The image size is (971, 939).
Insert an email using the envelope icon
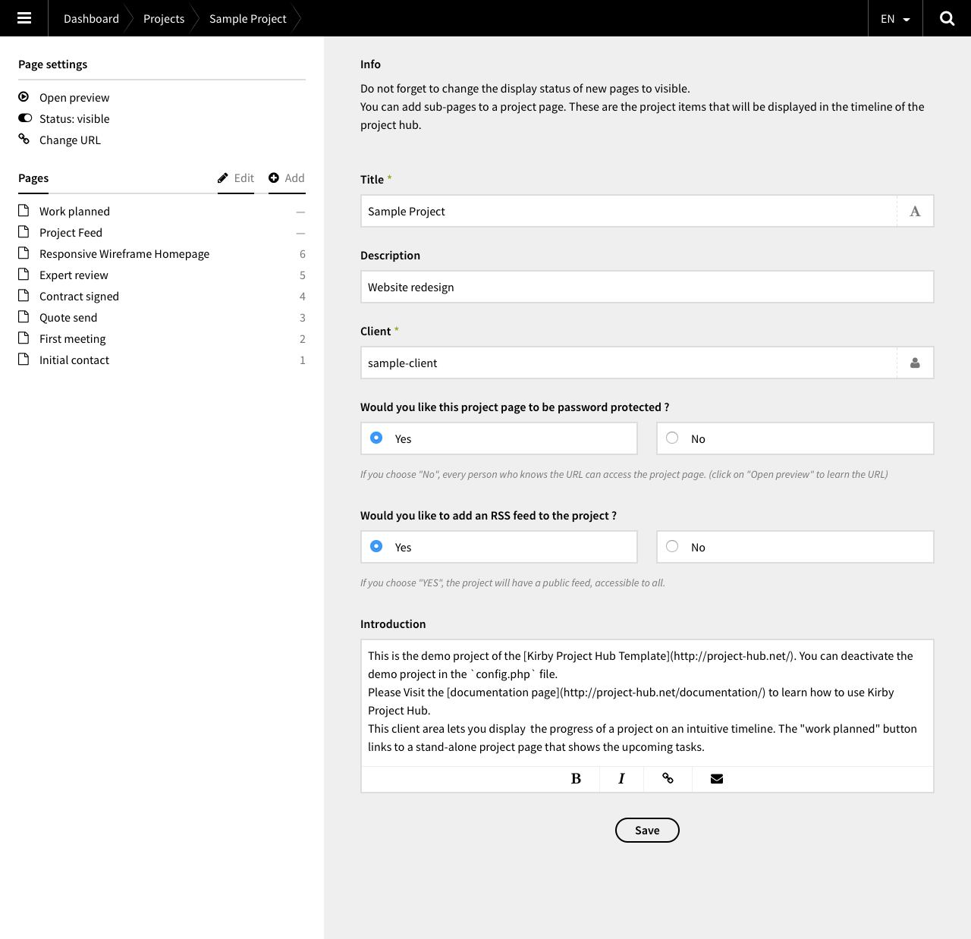[x=716, y=779]
